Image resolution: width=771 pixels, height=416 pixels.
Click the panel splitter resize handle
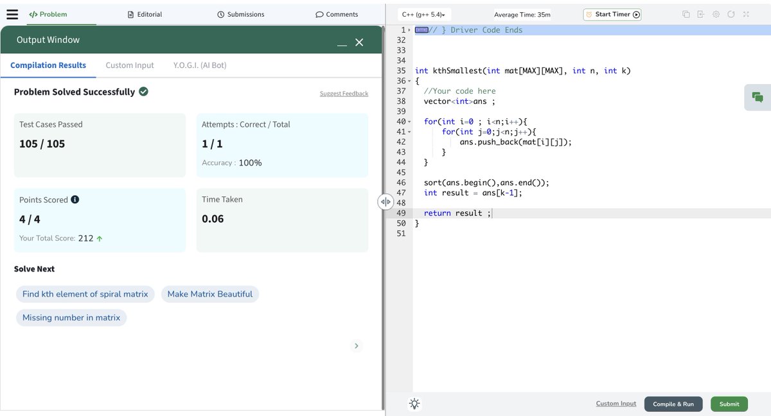click(385, 202)
